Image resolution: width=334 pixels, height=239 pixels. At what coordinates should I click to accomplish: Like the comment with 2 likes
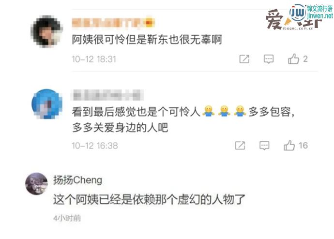[298, 59]
